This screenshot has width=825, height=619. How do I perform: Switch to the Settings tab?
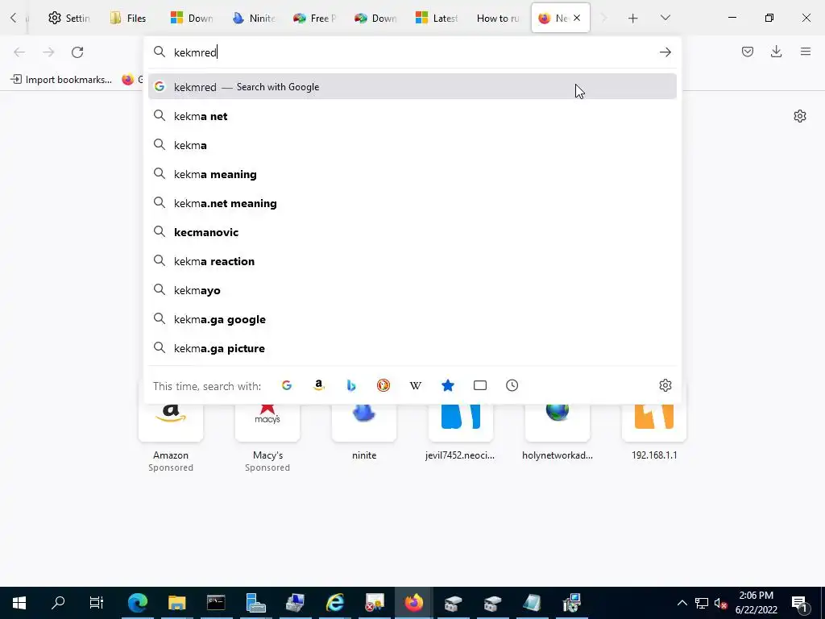click(x=69, y=18)
